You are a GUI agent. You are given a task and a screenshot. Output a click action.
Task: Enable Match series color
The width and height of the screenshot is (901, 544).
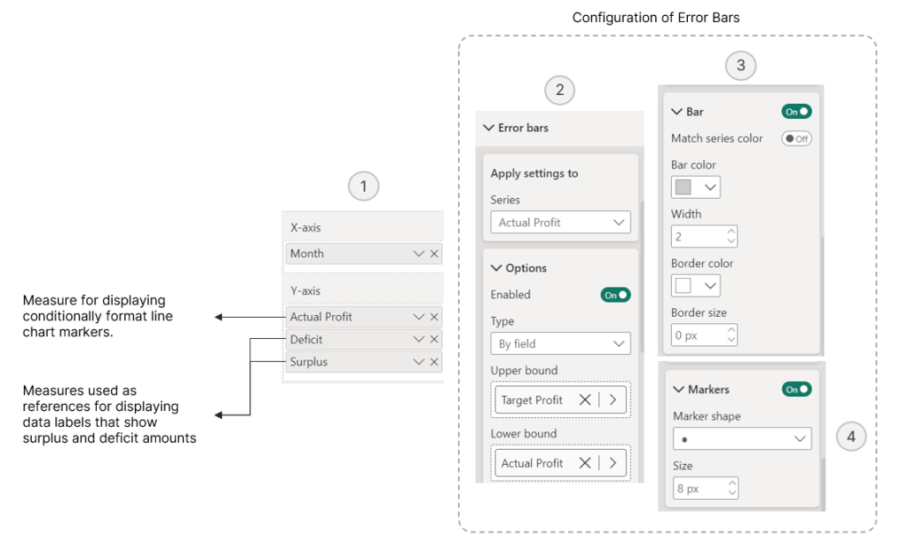point(796,138)
